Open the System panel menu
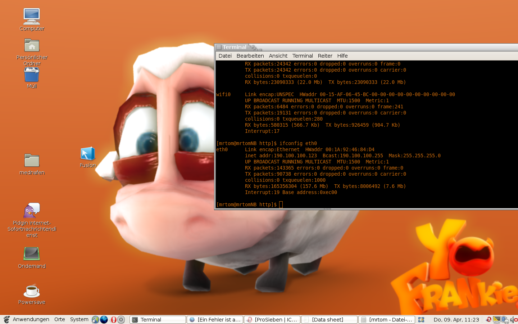Screen dimensions: 518x324 (x=79, y=320)
